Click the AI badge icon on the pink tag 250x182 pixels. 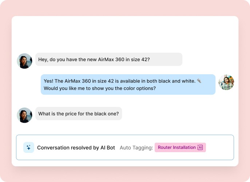click(x=200, y=147)
